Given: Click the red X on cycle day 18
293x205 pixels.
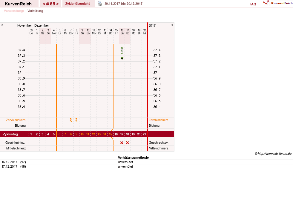Looking at the screenshot, I should coord(128,143).
